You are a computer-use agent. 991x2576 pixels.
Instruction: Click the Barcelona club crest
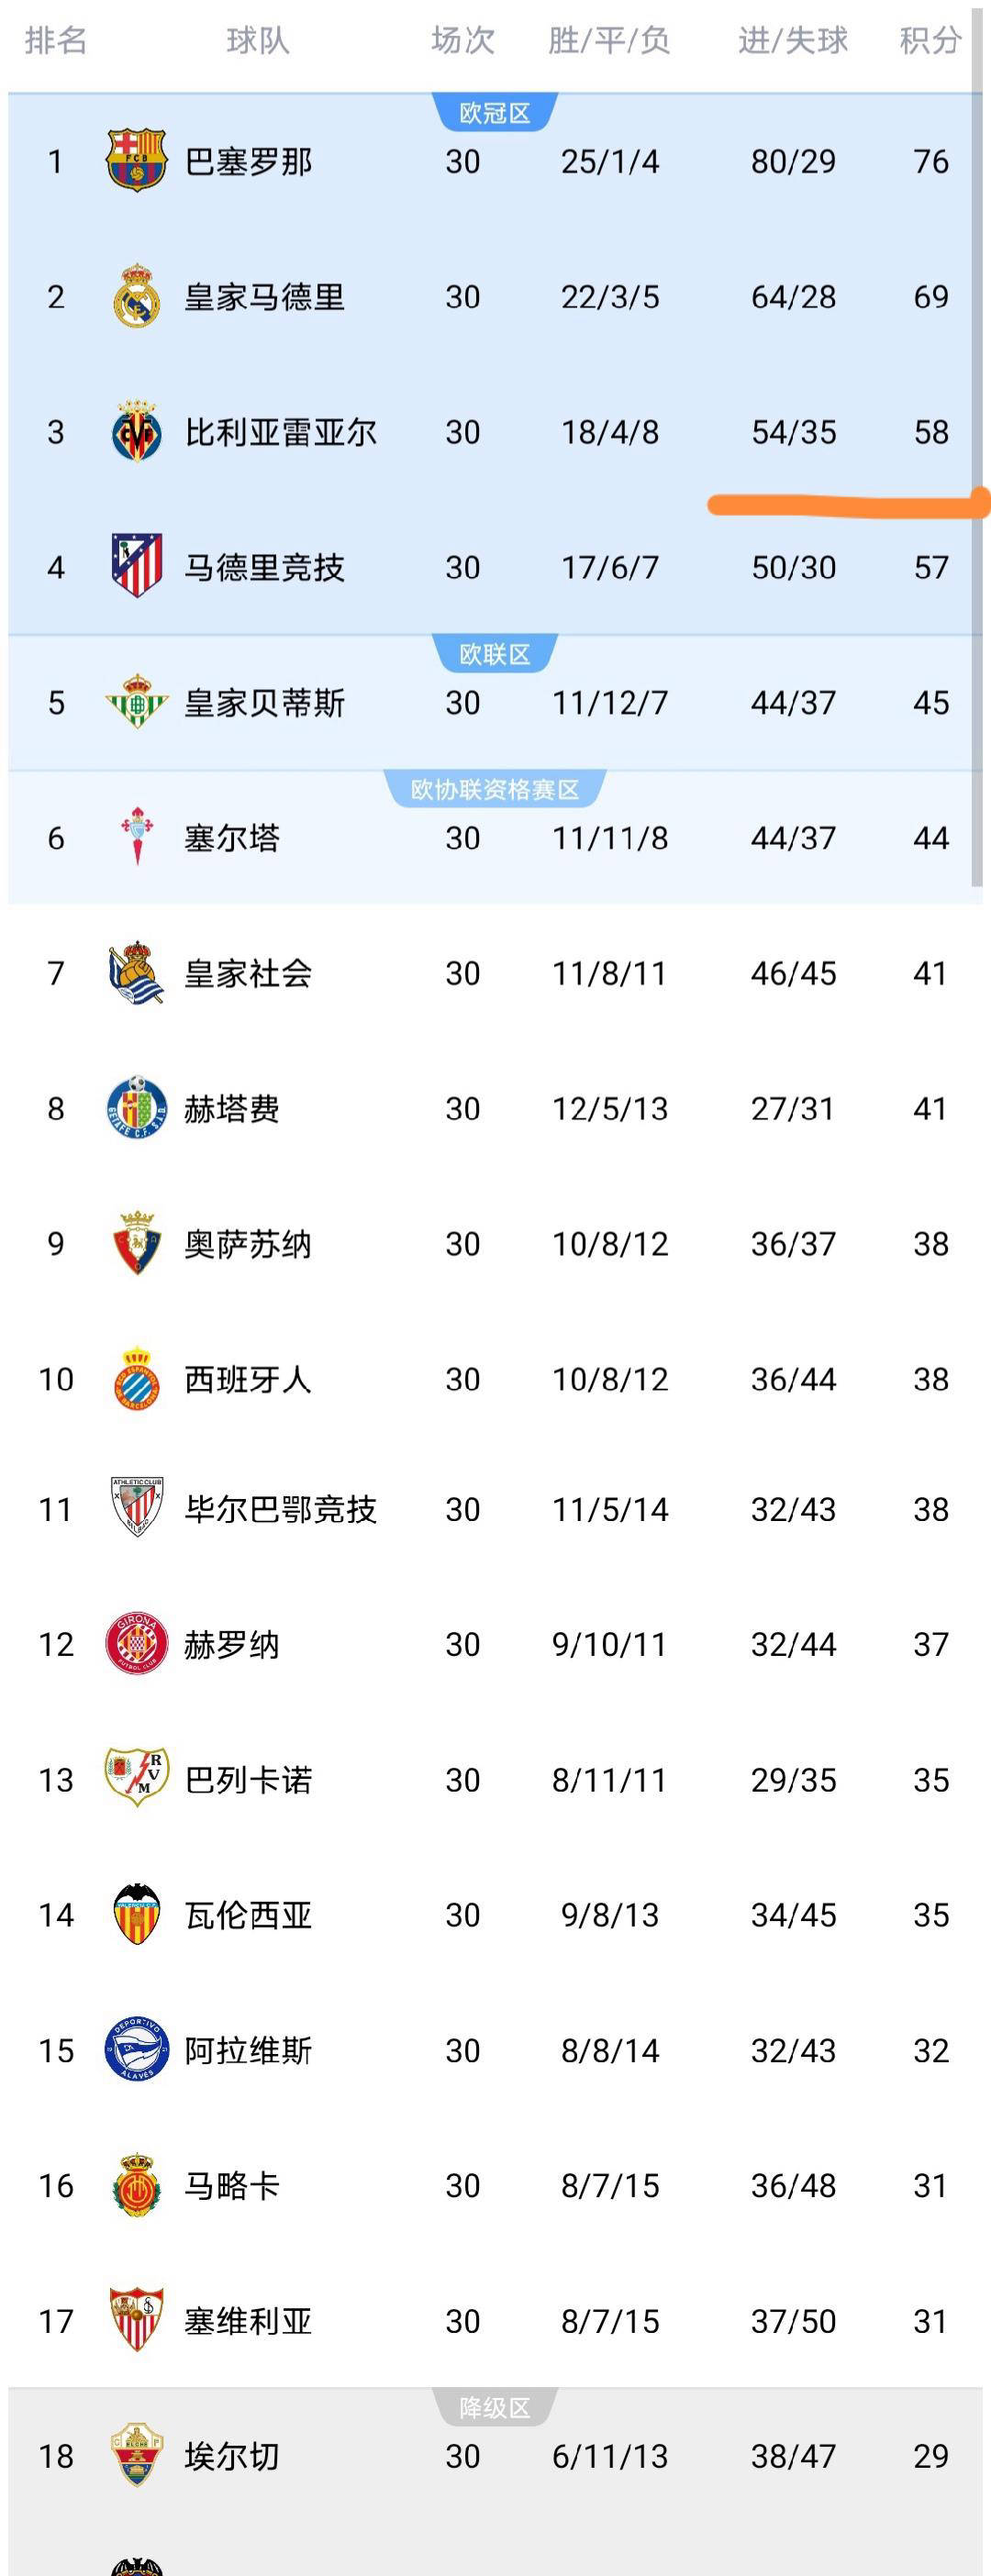(136, 160)
